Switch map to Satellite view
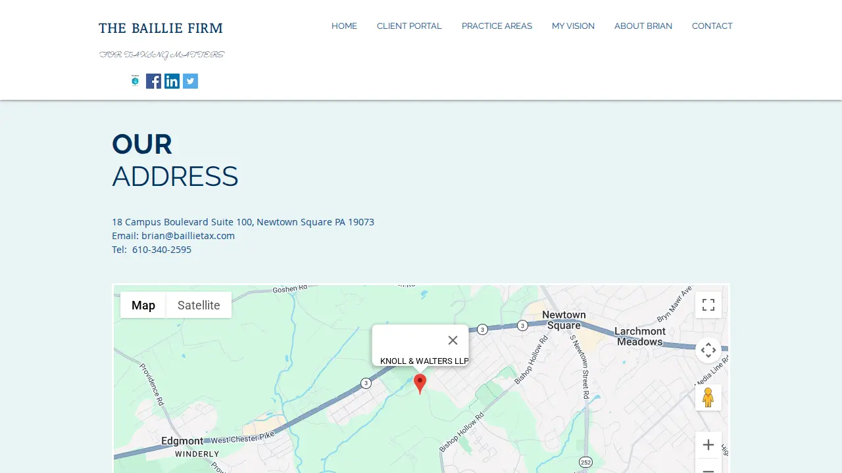842x473 pixels. (199, 305)
